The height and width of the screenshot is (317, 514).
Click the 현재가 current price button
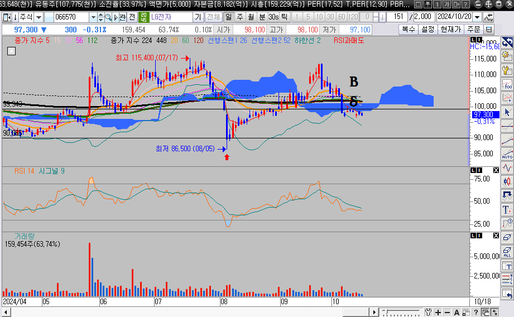(x=451, y=30)
